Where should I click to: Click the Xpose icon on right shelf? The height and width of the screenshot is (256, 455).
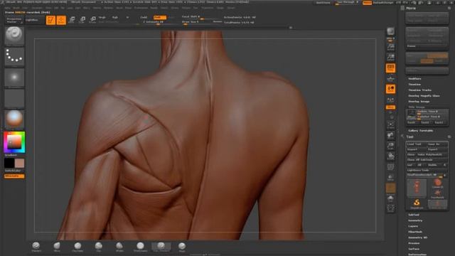click(390, 208)
